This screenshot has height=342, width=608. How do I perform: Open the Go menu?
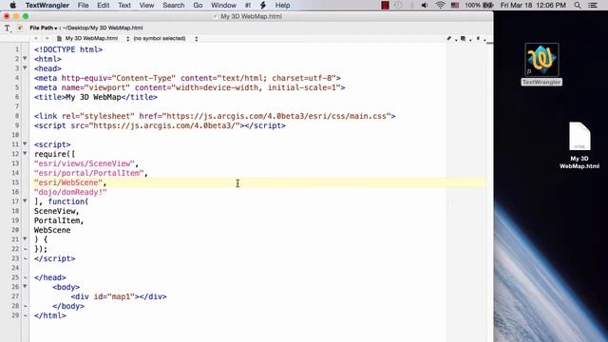(x=198, y=5)
